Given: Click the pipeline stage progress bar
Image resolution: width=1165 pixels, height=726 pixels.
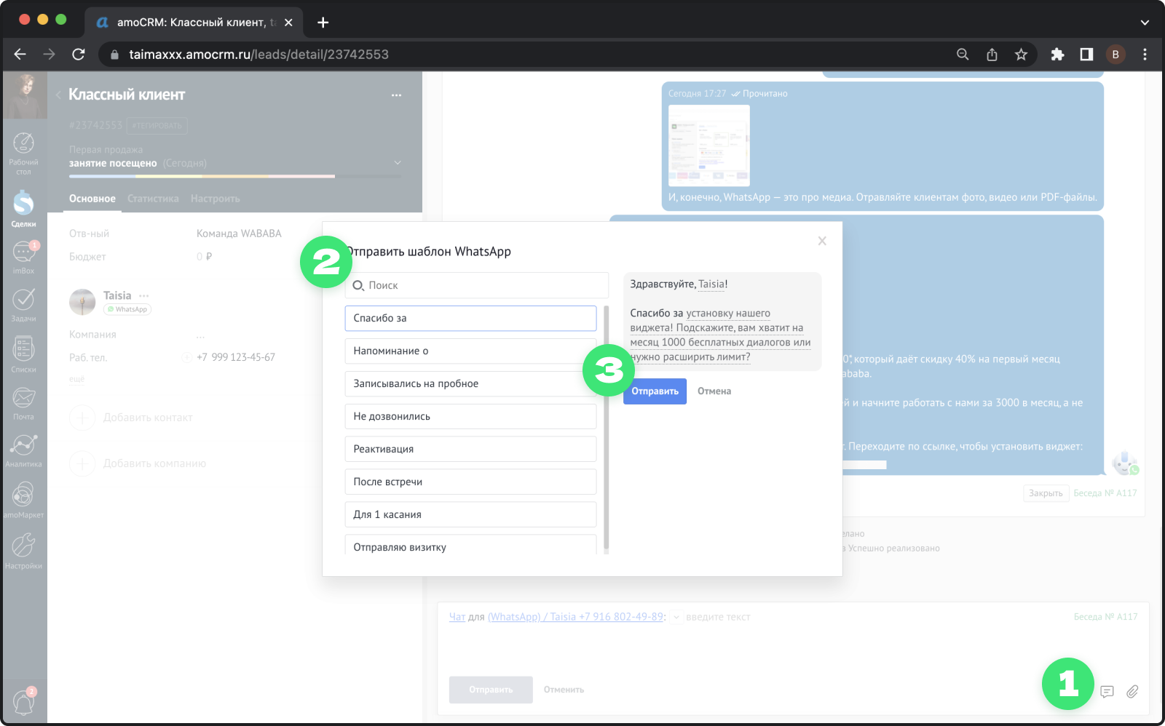Looking at the screenshot, I should tap(234, 176).
